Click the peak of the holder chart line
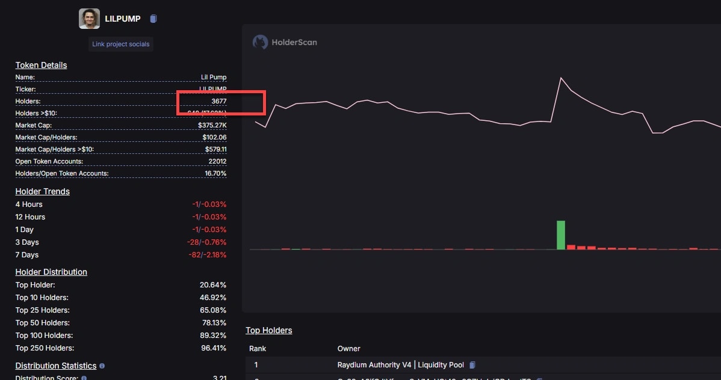This screenshot has height=380, width=721. (x=561, y=78)
